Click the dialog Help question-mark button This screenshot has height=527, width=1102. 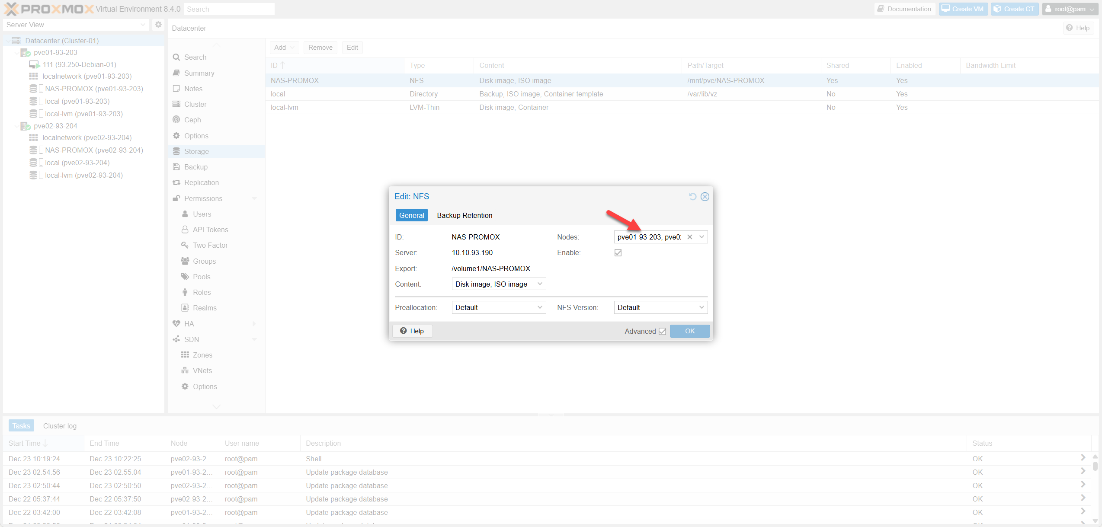[412, 331]
